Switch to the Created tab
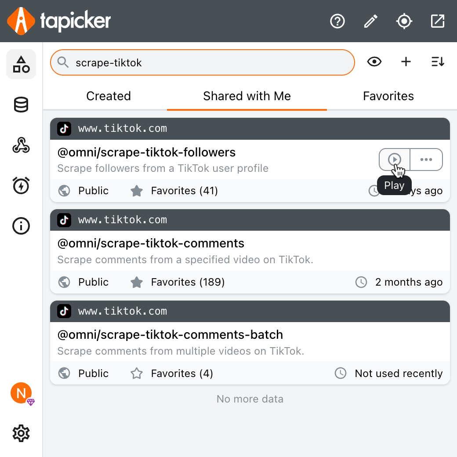The width and height of the screenshot is (457, 457). coord(109,96)
